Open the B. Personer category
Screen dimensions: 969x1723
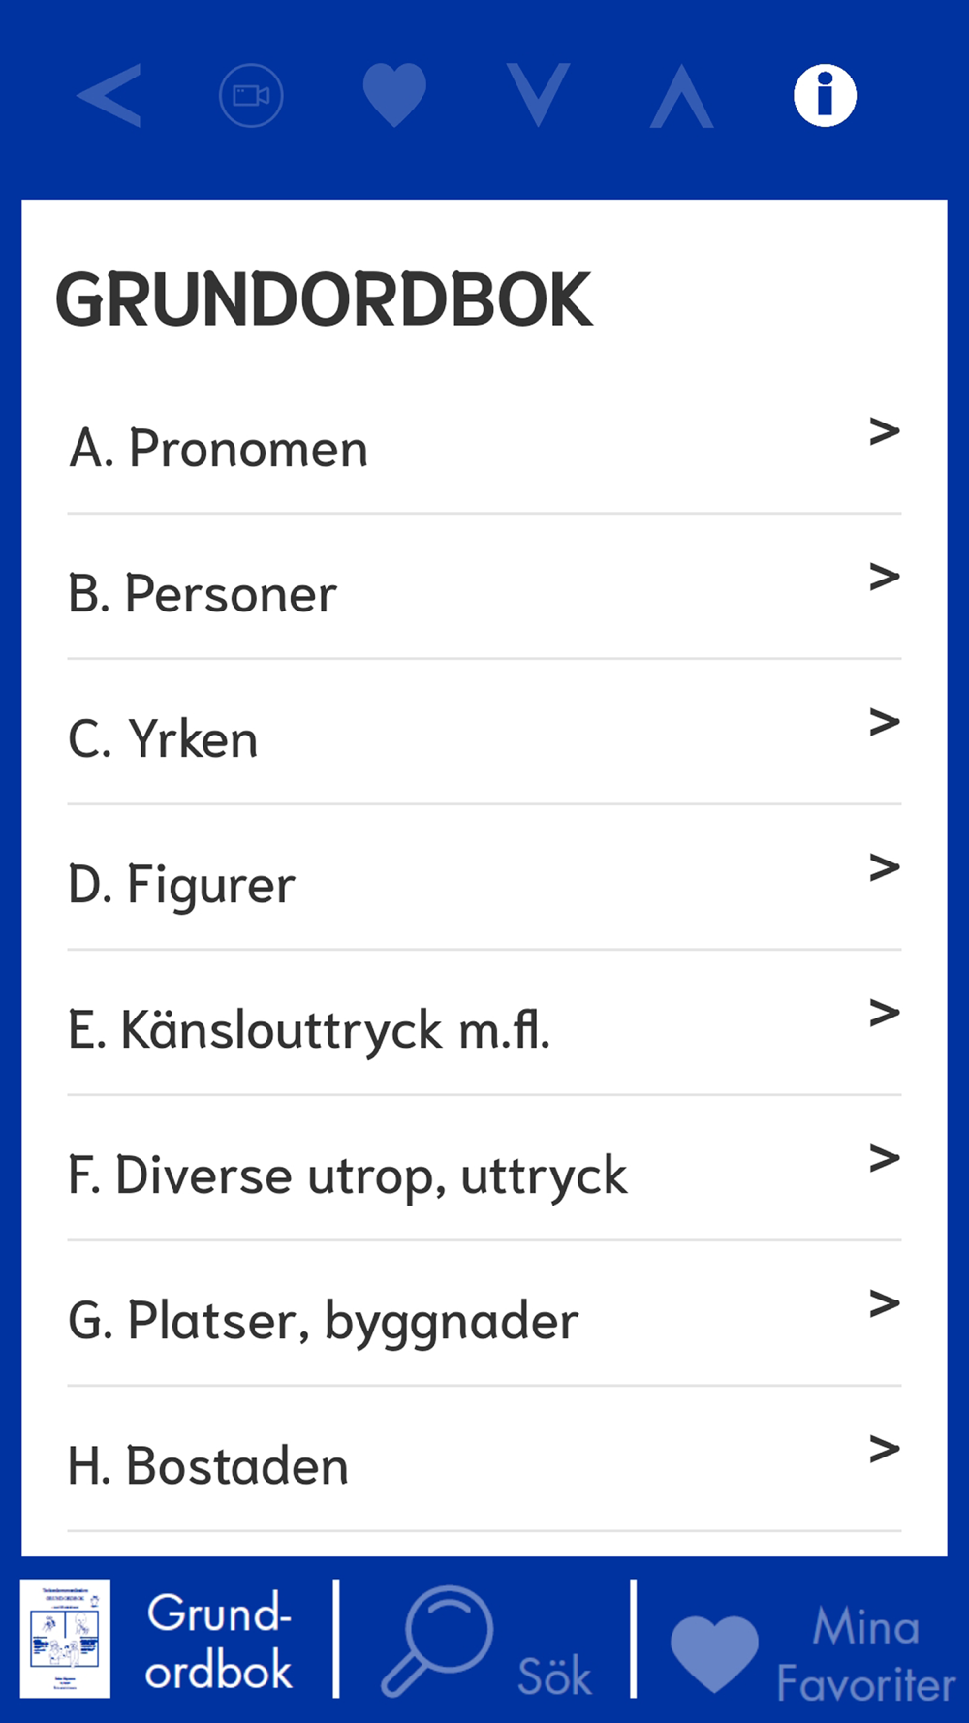[x=484, y=587]
